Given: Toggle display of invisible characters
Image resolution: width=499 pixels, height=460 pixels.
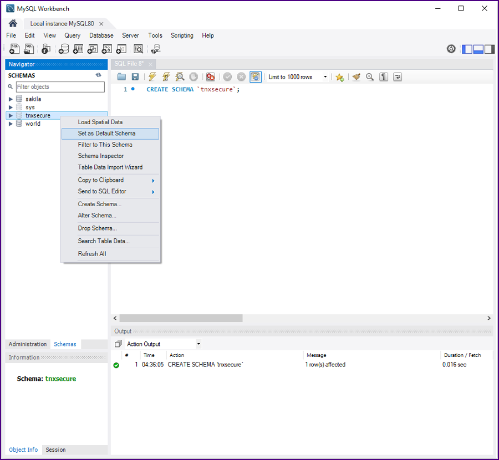Looking at the screenshot, I should point(384,76).
